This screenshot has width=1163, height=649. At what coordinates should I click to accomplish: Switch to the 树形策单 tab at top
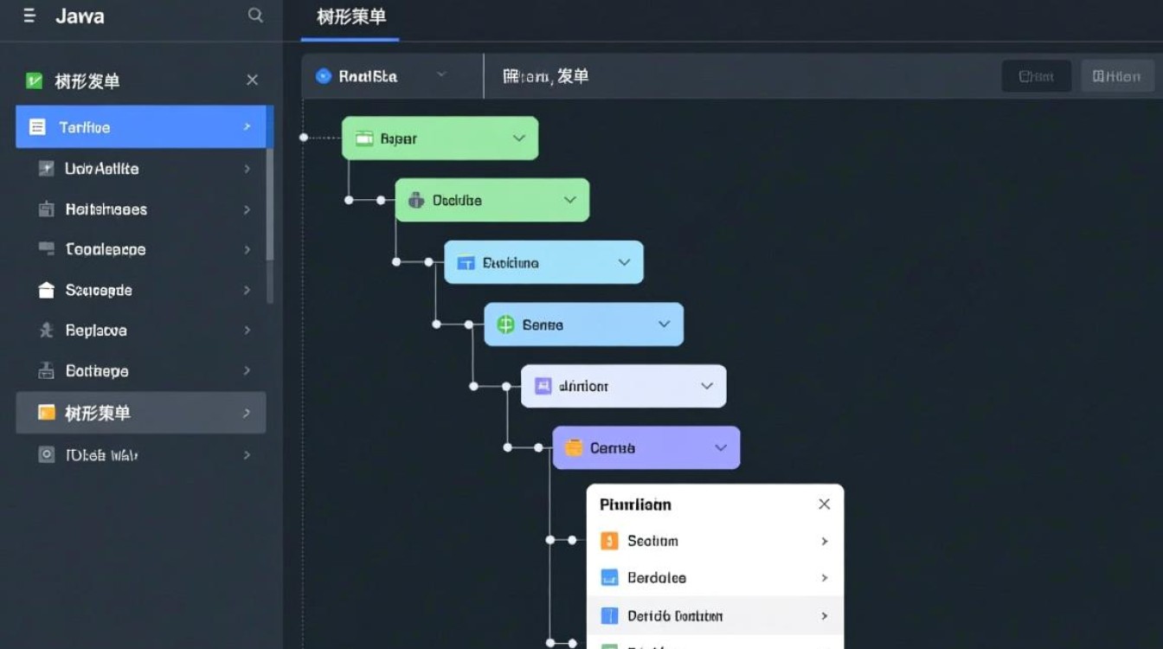(x=349, y=16)
